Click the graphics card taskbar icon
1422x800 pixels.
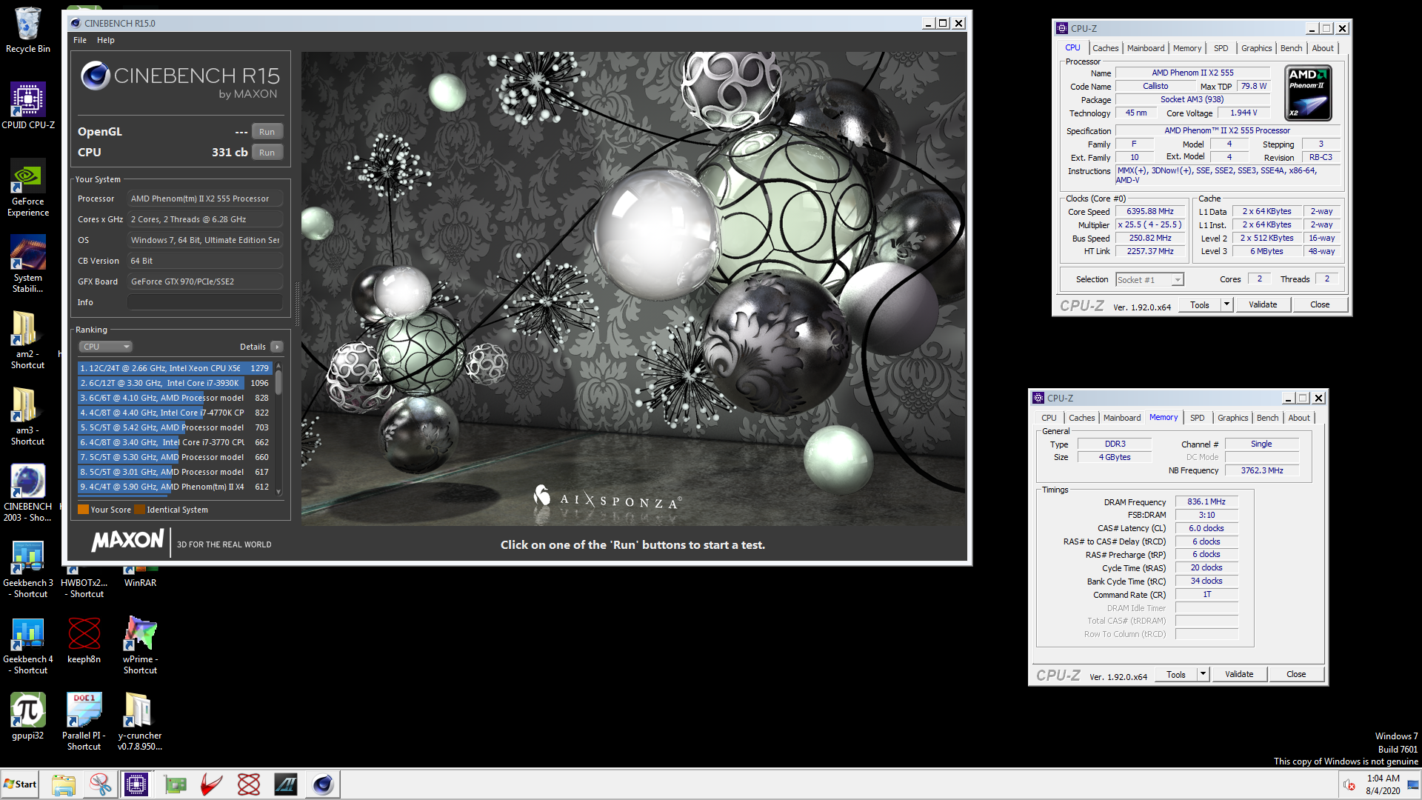[x=176, y=784]
